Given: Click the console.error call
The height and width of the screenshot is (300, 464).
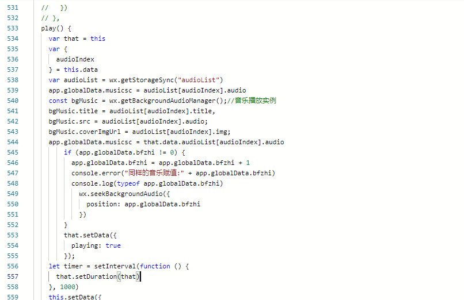Looking at the screenshot, I should pyautogui.click(x=173, y=173).
